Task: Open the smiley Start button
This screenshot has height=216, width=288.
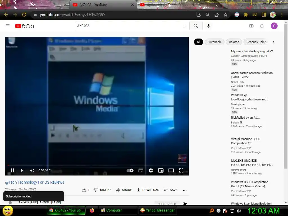Action: click(8, 210)
